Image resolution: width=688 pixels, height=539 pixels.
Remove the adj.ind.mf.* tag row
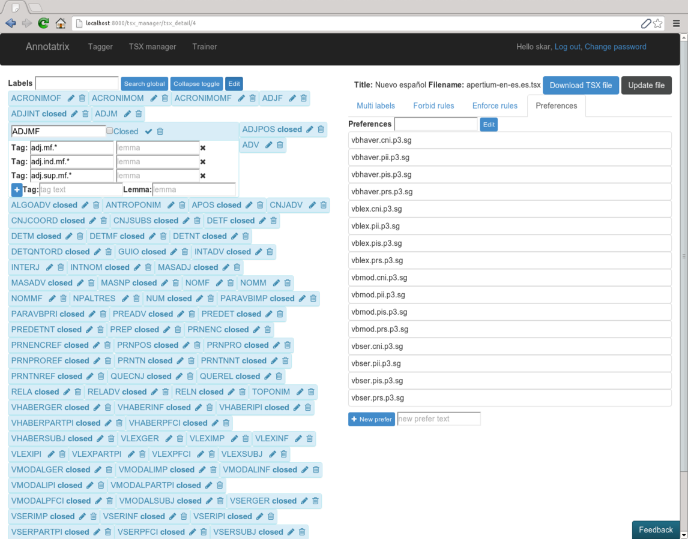click(203, 162)
